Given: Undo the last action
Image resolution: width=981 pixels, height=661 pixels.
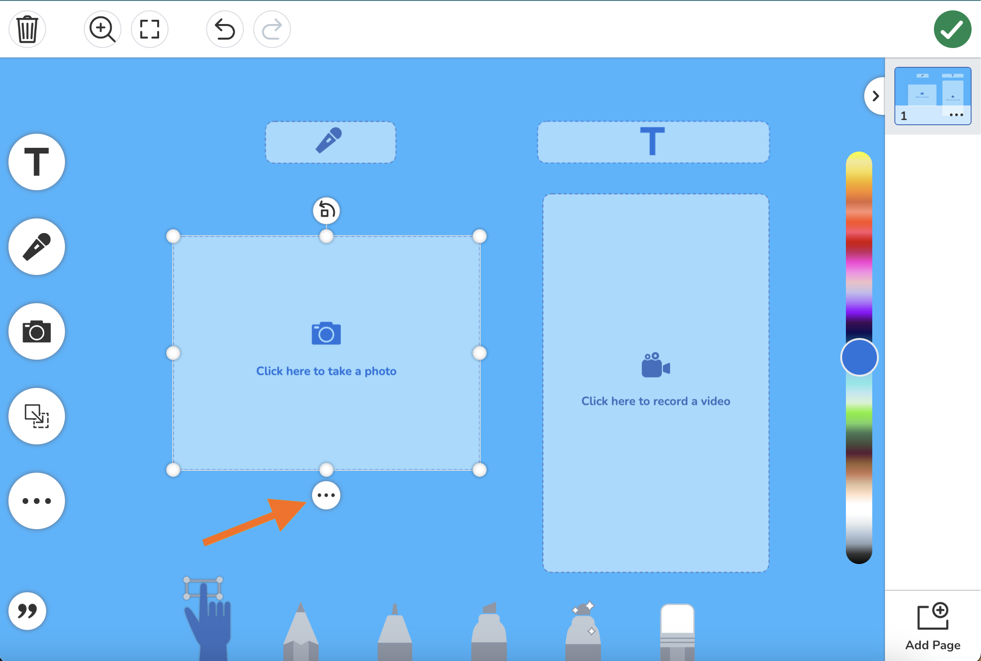Looking at the screenshot, I should pos(225,29).
